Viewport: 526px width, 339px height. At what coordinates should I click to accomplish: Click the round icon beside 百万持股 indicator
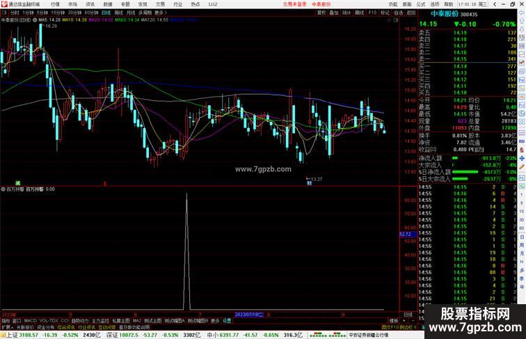(x=3, y=189)
